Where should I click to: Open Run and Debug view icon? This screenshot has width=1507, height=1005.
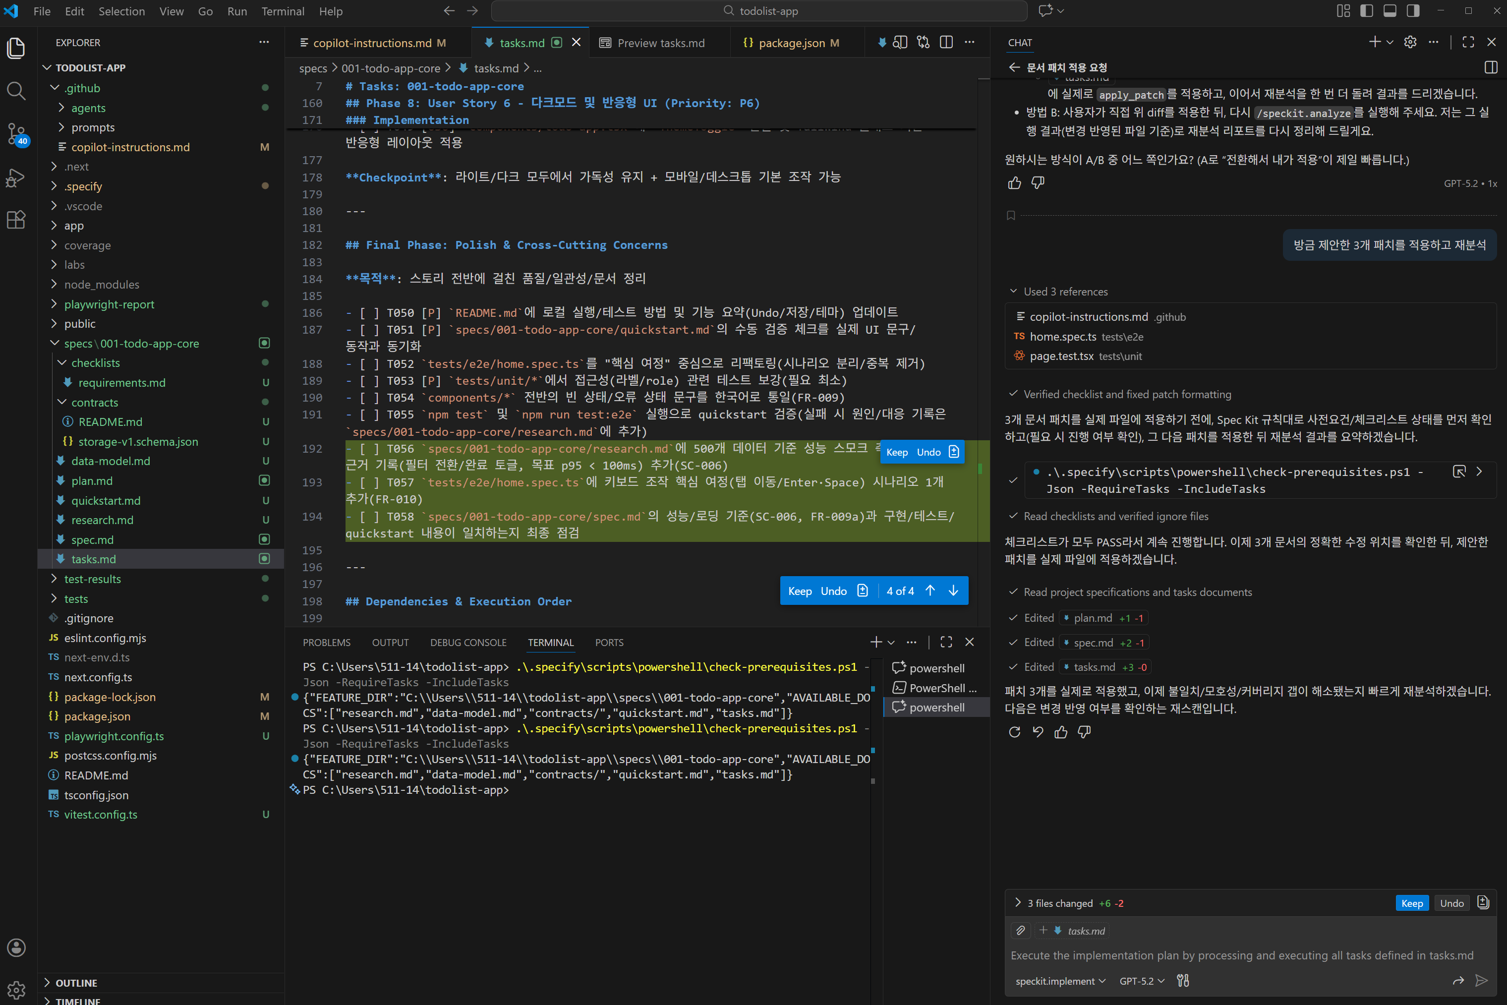click(16, 177)
